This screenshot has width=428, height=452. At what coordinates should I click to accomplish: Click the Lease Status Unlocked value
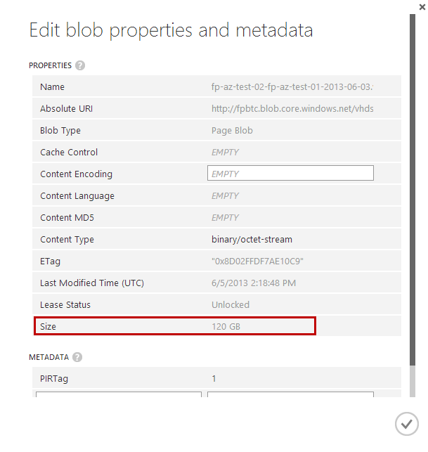[231, 305]
